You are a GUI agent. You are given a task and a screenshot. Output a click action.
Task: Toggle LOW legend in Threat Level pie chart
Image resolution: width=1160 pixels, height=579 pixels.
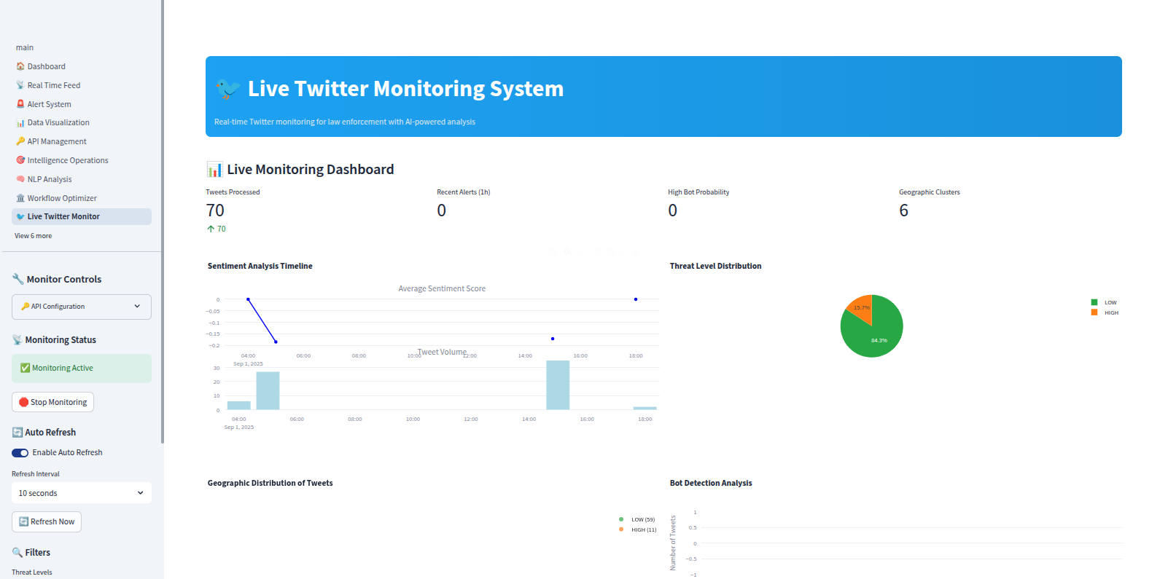tap(1104, 302)
